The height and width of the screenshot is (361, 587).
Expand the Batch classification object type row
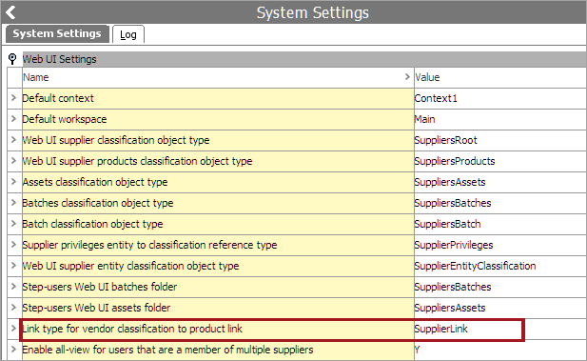(x=14, y=224)
